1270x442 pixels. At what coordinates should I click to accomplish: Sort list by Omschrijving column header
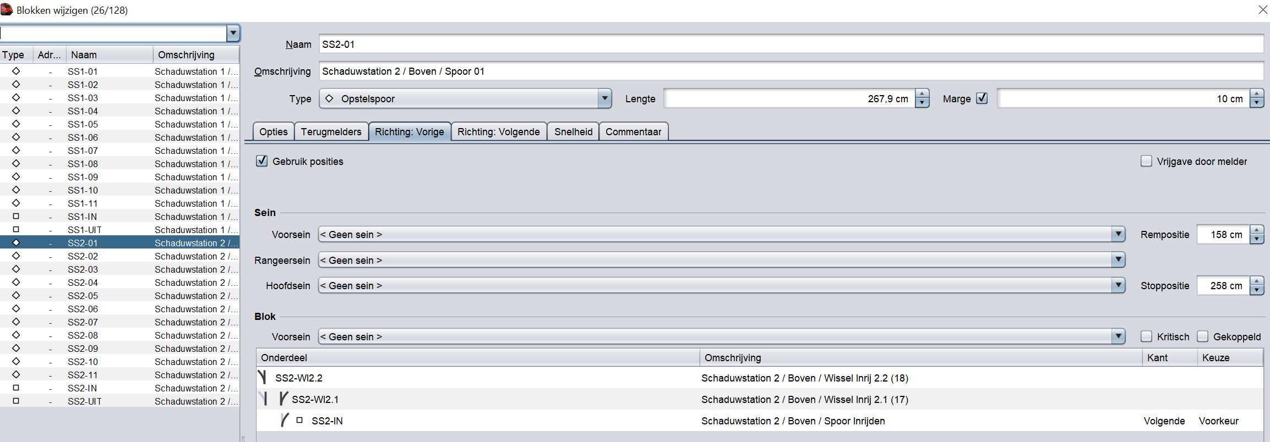tap(196, 54)
